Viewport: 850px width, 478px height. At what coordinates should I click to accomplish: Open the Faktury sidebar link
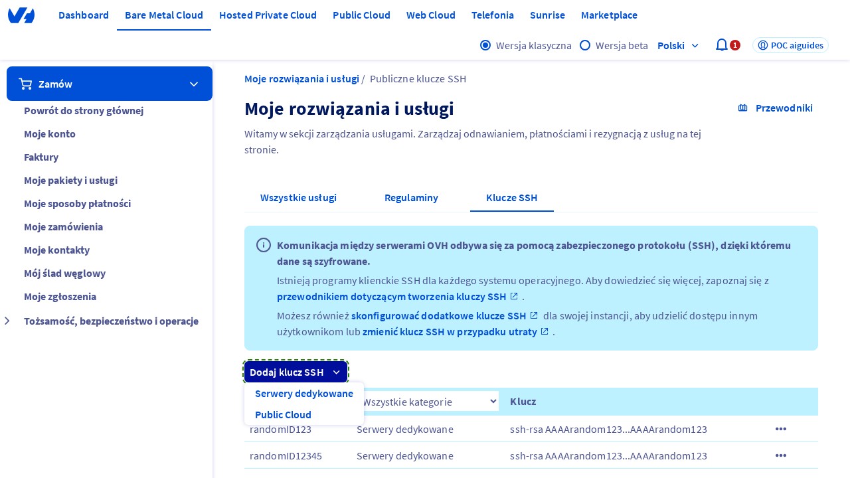[x=41, y=157]
